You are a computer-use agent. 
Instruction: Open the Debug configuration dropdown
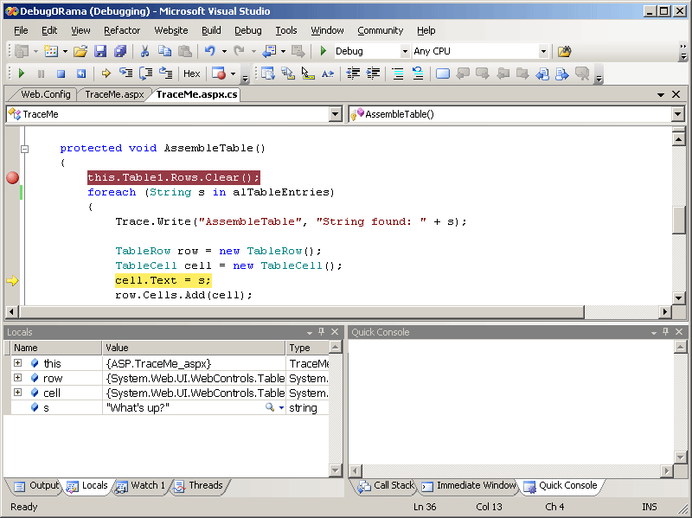tap(404, 52)
